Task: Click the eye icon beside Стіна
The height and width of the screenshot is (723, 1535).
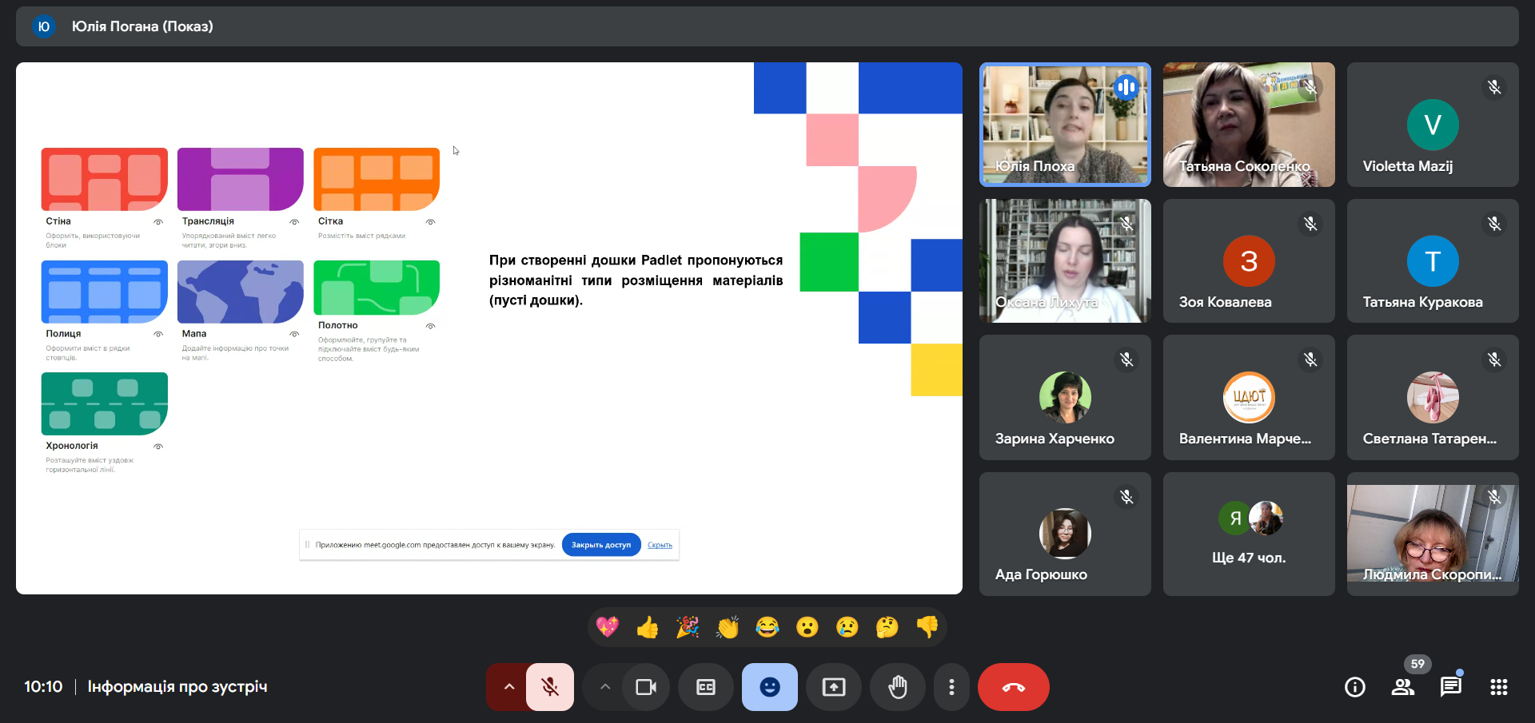Action: [x=158, y=222]
